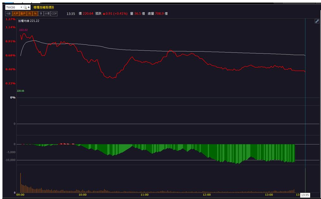Click the 0.23% label on the percent axis
The height and width of the screenshot is (199, 321).
point(10,84)
